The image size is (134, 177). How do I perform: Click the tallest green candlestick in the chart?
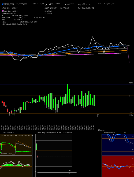point(68,94)
